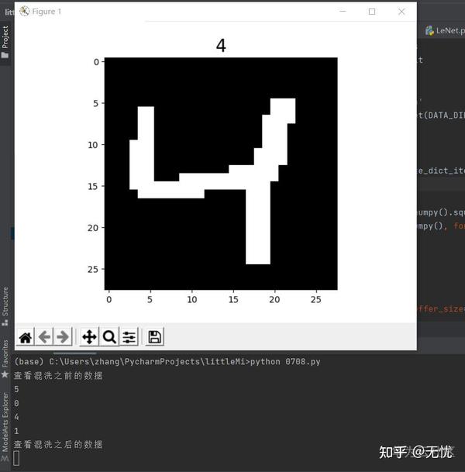
Task: Reset the plot view with Home icon
Action: [26, 337]
